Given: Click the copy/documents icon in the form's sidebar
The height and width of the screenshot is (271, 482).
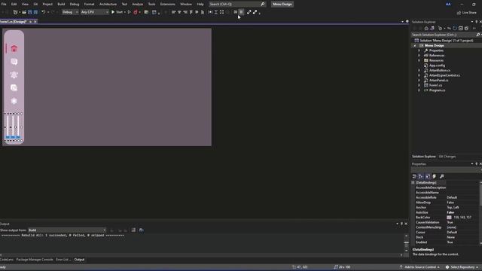Looking at the screenshot, I should [14, 88].
